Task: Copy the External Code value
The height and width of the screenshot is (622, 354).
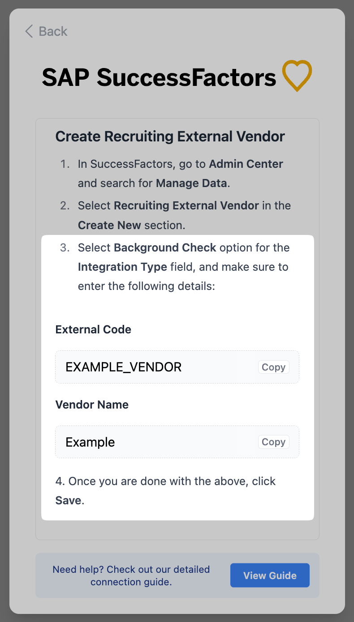Action: [x=273, y=367]
